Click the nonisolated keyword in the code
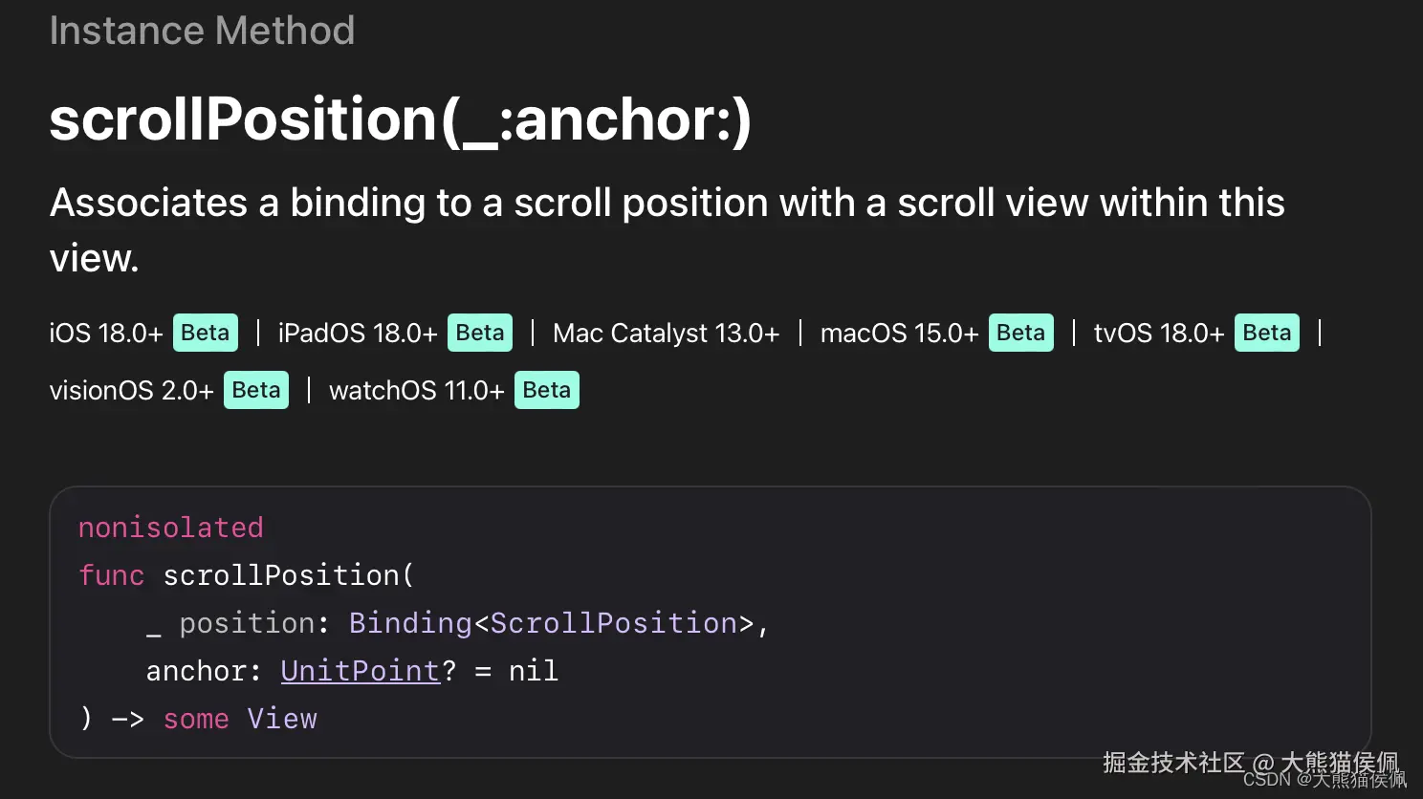 [x=170, y=528]
